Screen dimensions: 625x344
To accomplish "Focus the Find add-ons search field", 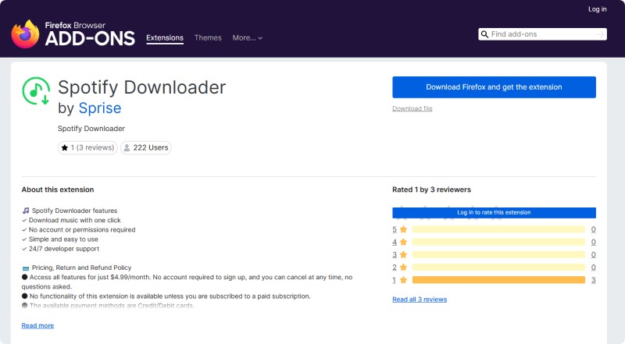I will click(542, 34).
